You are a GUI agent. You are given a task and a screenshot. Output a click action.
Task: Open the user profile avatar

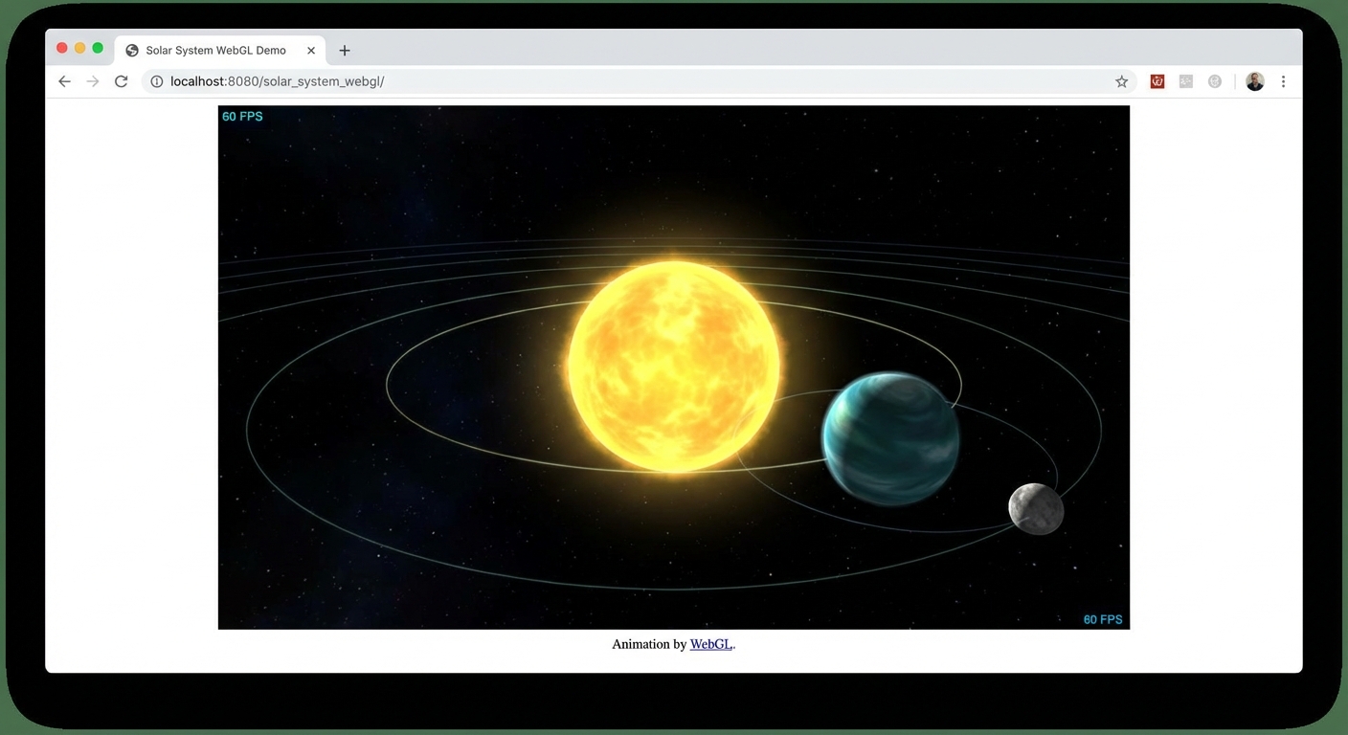(1255, 81)
